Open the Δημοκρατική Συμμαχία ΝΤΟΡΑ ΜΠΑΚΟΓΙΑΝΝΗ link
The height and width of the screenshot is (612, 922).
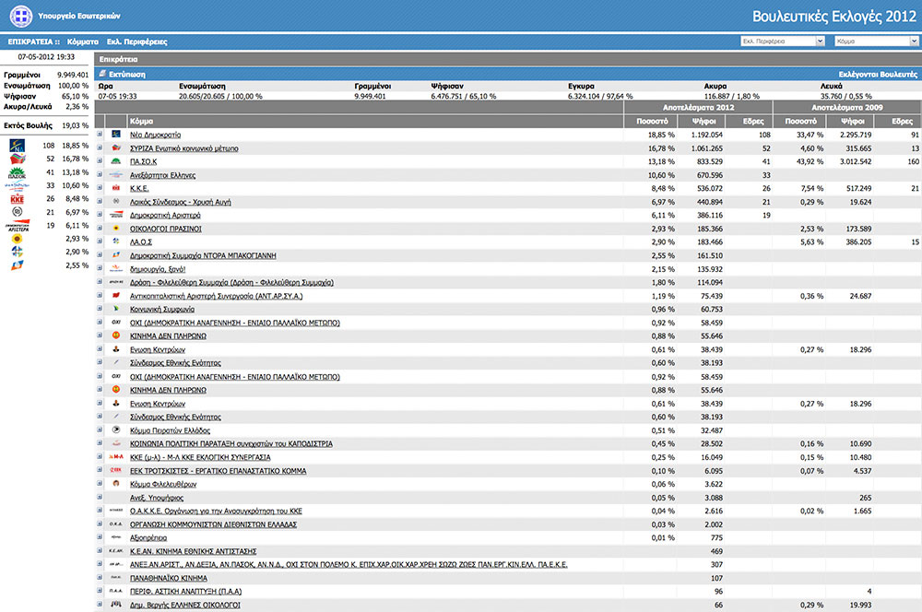(203, 255)
